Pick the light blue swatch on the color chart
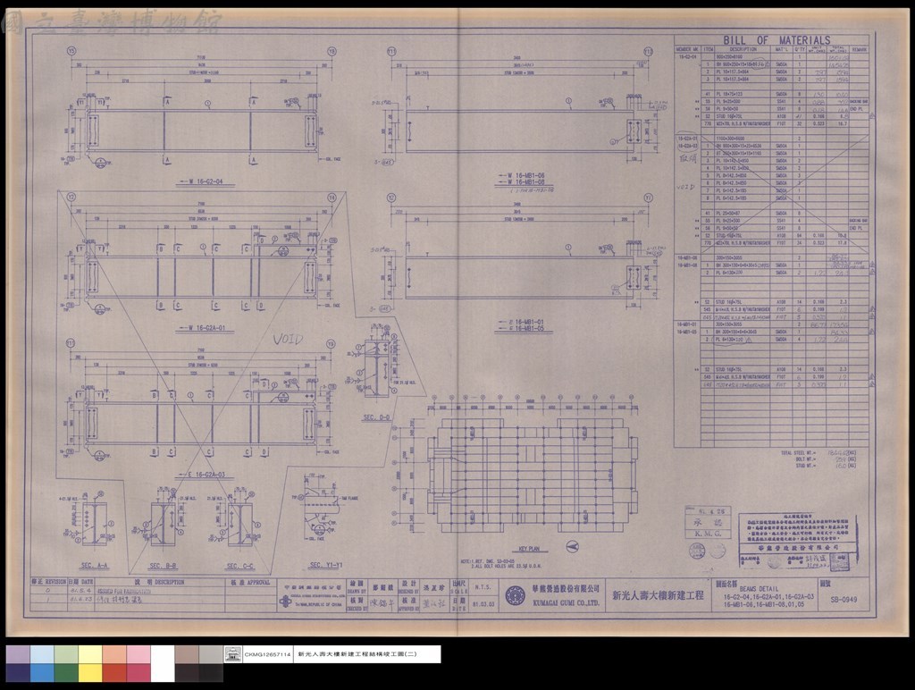Image resolution: width=915 pixels, height=690 pixels. pos(42,654)
